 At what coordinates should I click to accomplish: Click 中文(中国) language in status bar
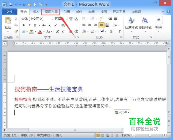pos(44,135)
